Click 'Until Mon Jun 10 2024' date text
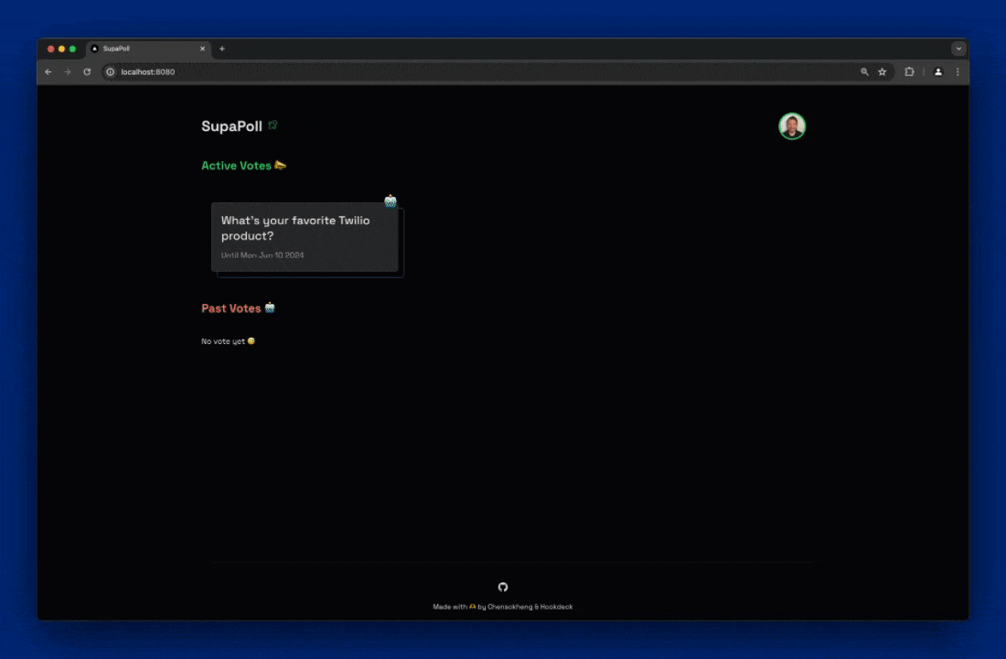 click(x=262, y=255)
